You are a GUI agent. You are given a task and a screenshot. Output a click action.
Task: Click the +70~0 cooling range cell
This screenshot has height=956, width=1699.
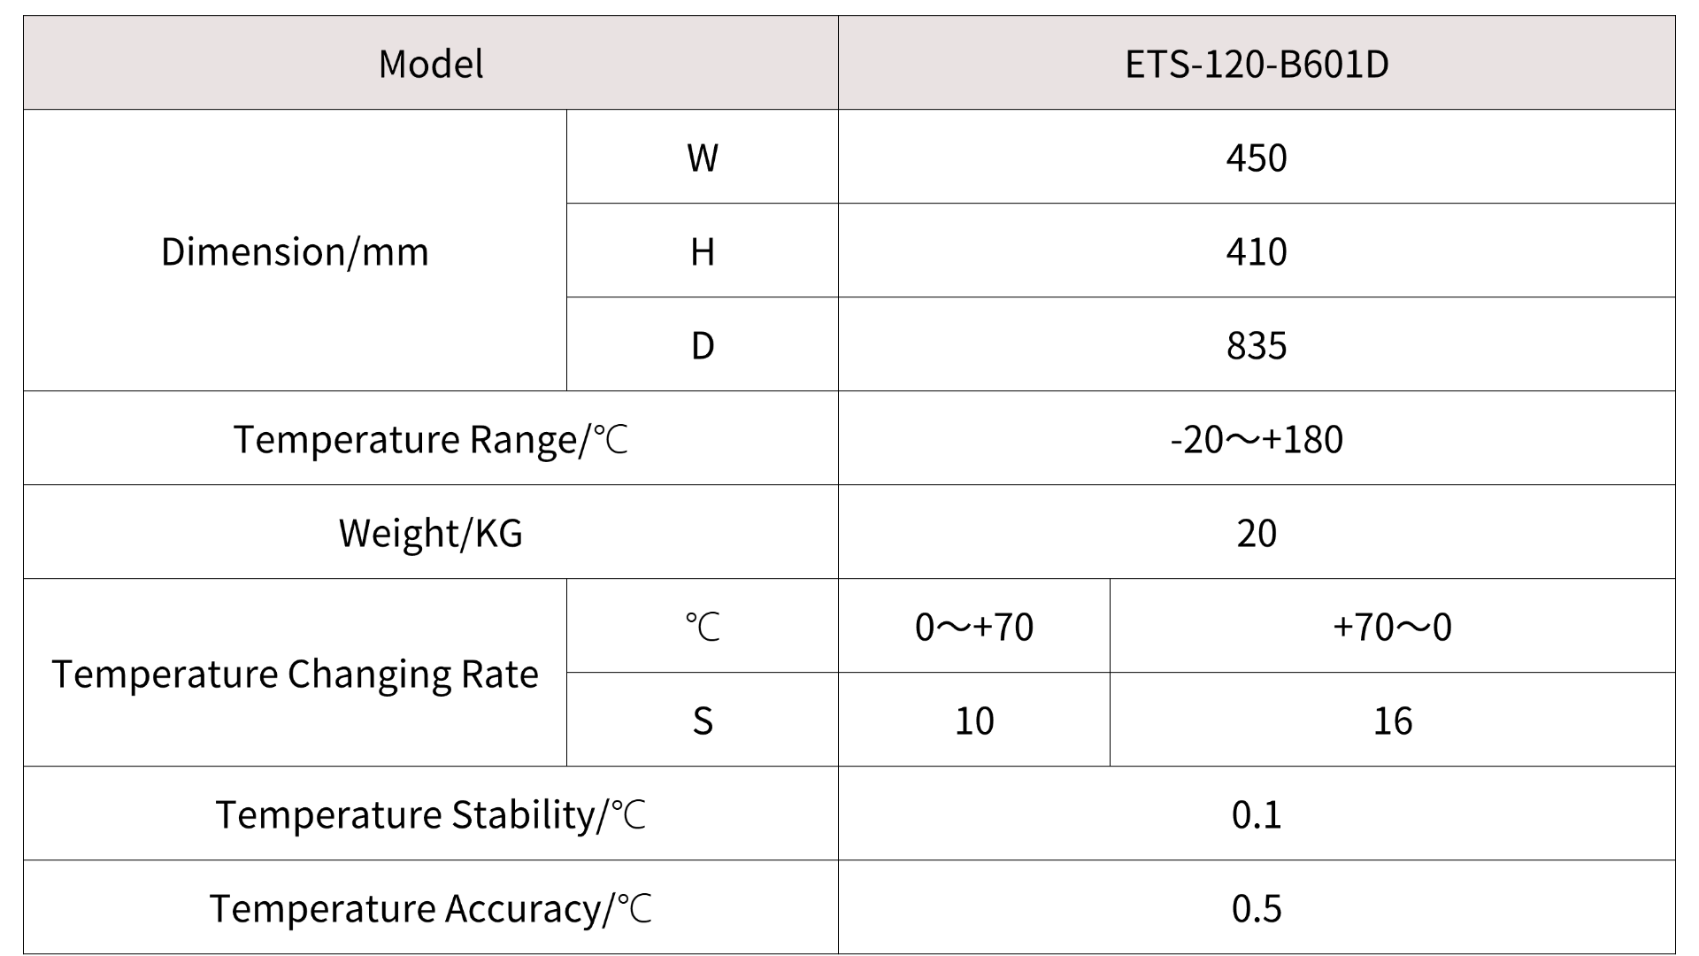click(x=1392, y=627)
